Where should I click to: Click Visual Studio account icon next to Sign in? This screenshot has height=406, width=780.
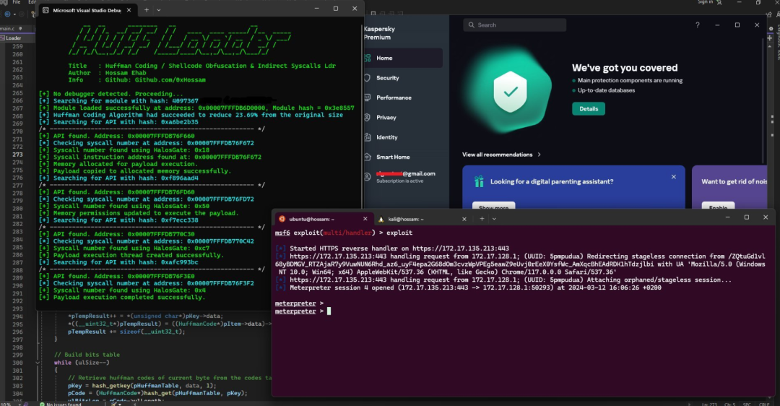[x=719, y=2]
